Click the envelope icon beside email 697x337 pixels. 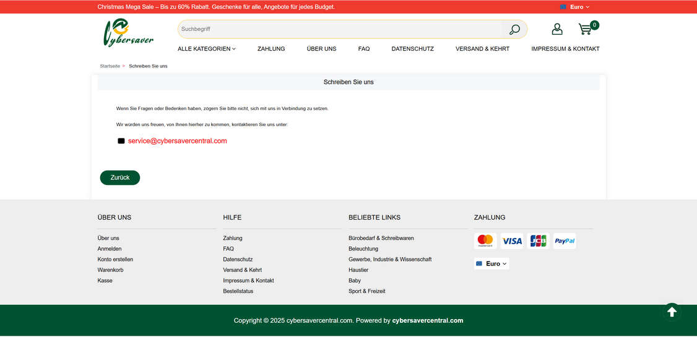[121, 141]
